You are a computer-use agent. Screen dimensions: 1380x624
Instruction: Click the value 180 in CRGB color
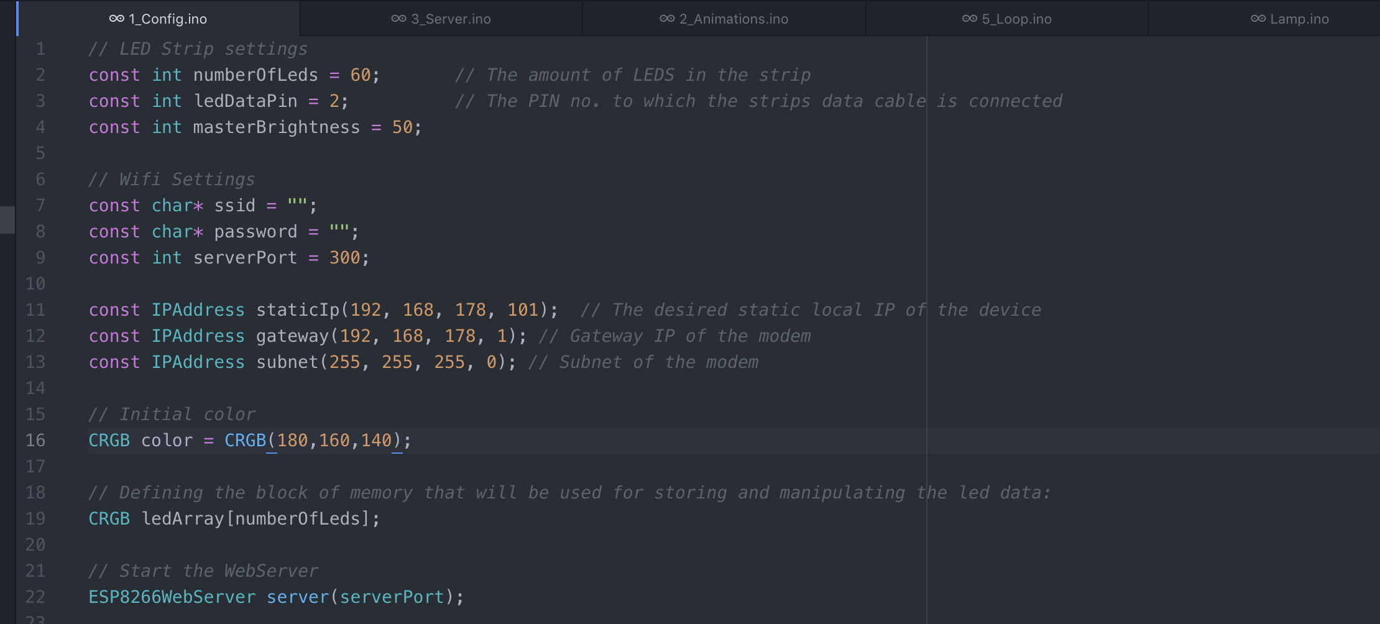click(x=292, y=440)
